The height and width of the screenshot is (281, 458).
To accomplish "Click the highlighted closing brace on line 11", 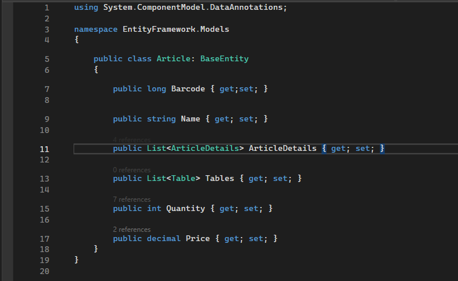I will [x=382, y=148].
